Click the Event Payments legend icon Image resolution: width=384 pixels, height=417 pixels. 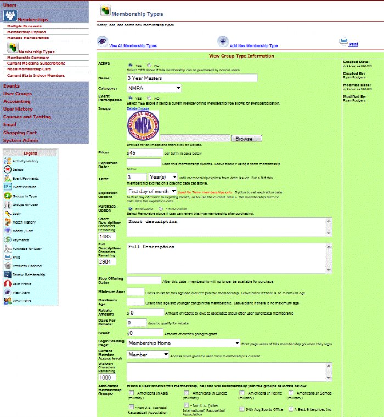(x=8, y=178)
